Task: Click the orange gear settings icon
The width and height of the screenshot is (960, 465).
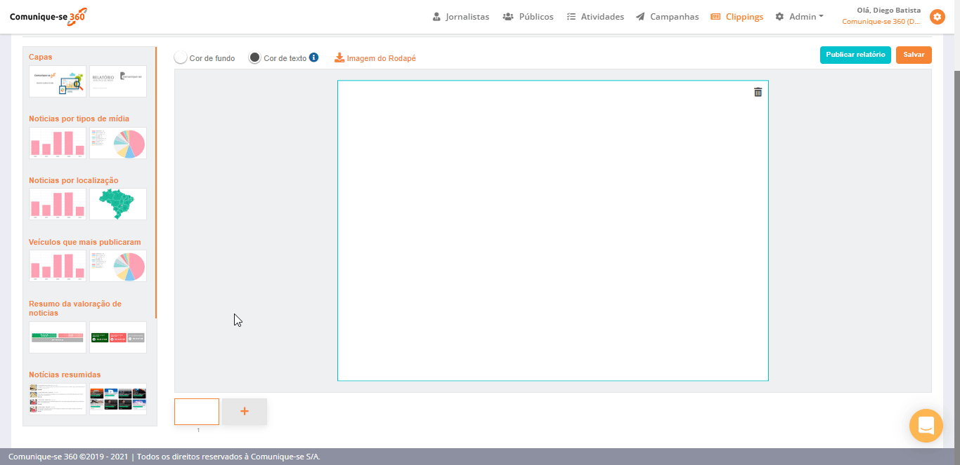Action: [937, 17]
